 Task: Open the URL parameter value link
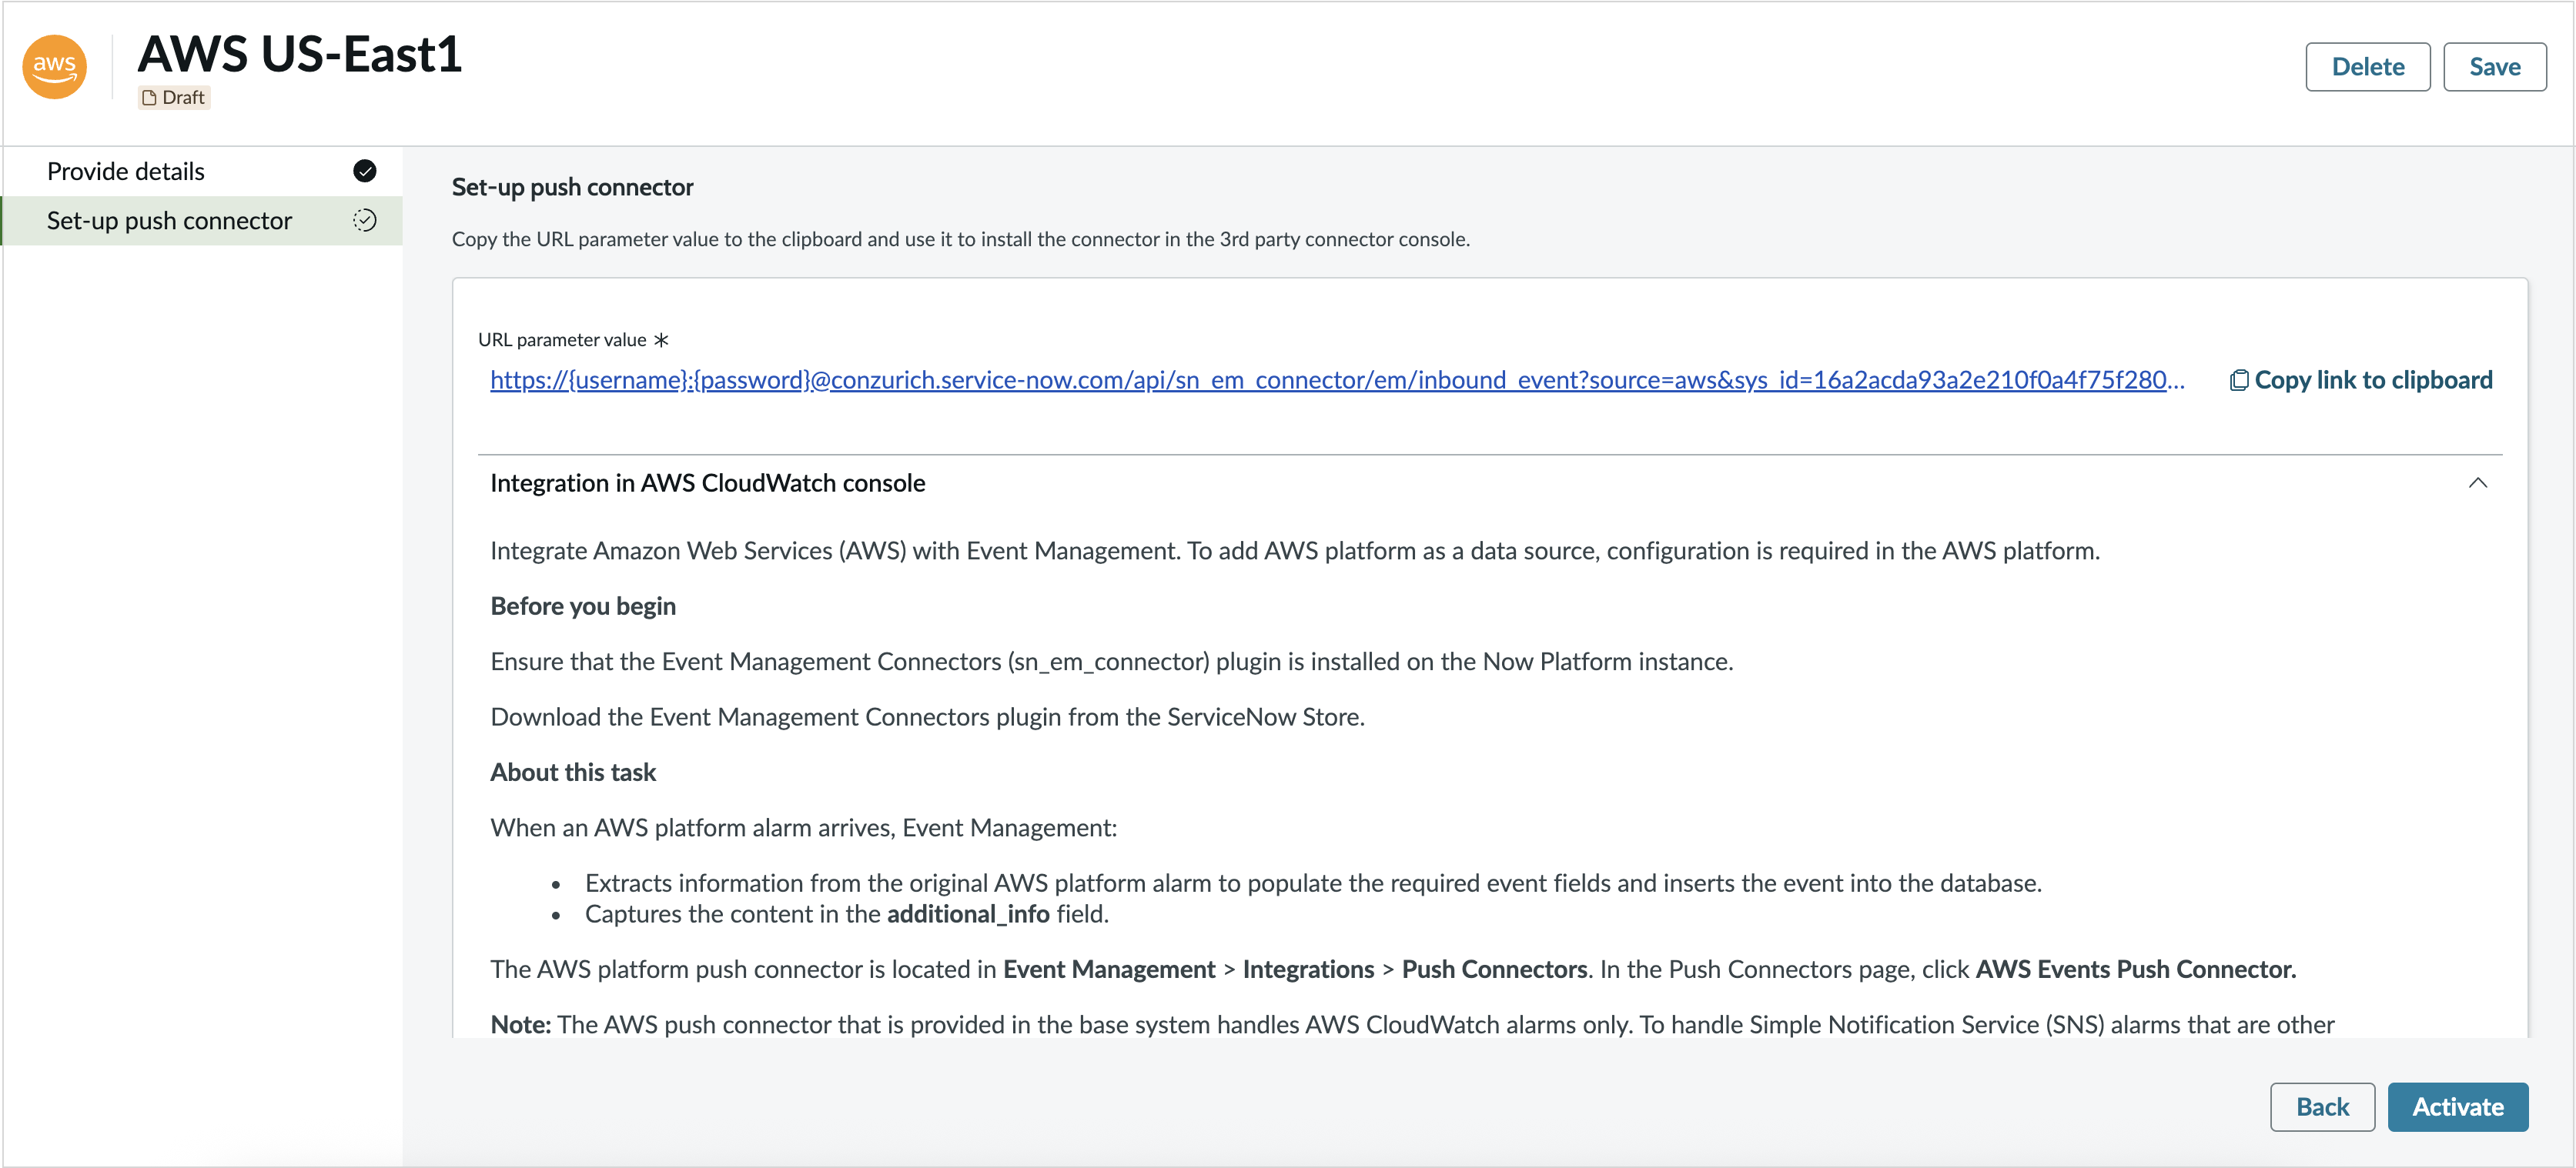[1337, 381]
